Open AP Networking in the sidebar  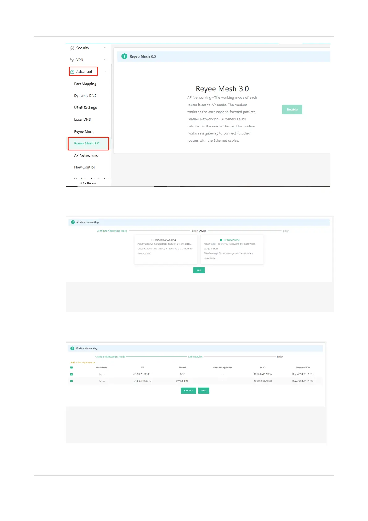(x=86, y=155)
